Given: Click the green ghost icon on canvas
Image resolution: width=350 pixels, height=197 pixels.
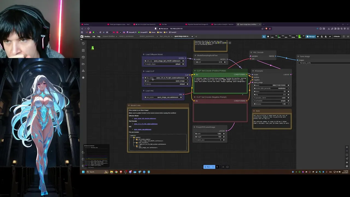Looking at the screenshot, I should [x=92, y=48].
